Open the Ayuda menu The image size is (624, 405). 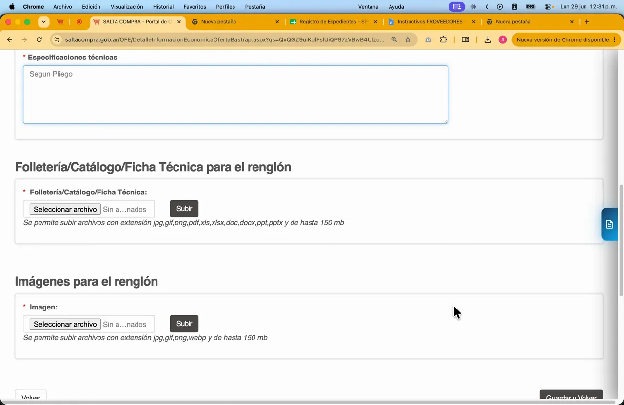coord(396,7)
